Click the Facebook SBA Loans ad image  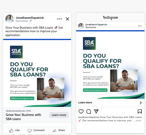pos(37,73)
